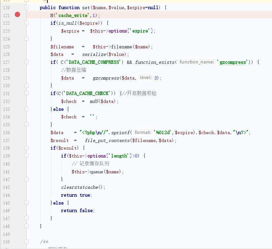272x249 pixels.
Task: Click the gzcompress function call
Action: point(106,78)
